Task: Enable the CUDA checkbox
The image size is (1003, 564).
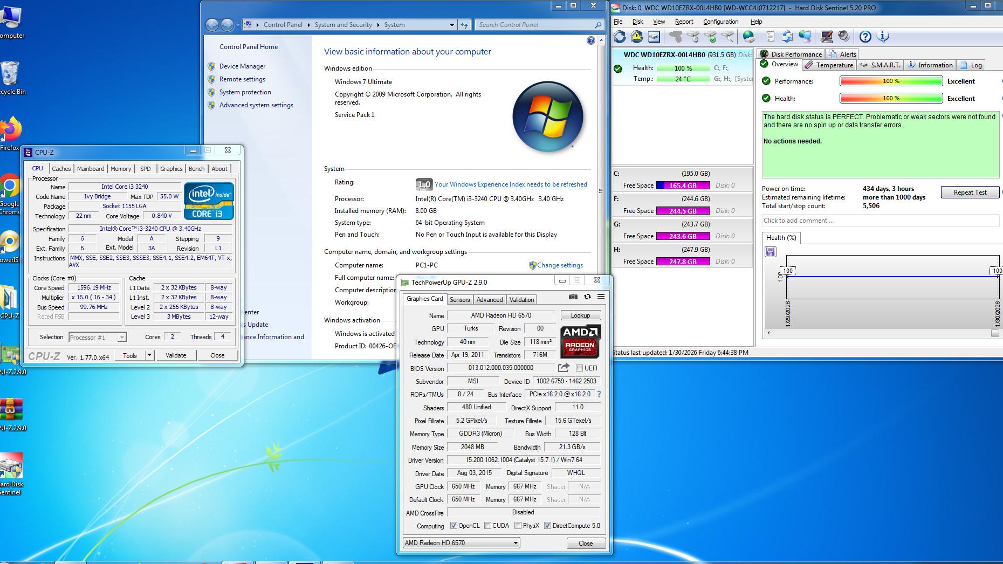Action: coord(488,526)
